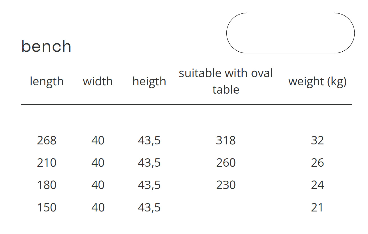The width and height of the screenshot is (368, 234).
Task: Click height 43,5 in the 150 row
Action: coord(149,207)
